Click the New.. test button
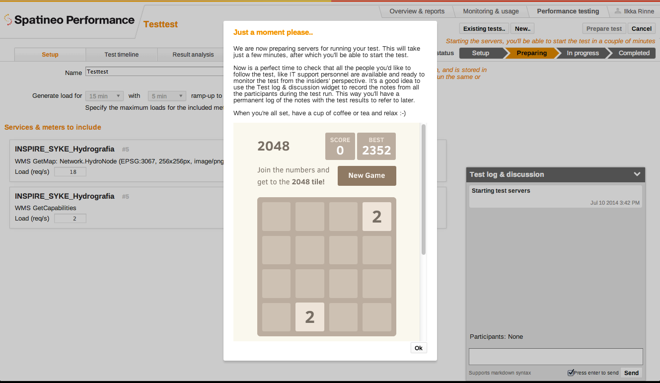 522,28
